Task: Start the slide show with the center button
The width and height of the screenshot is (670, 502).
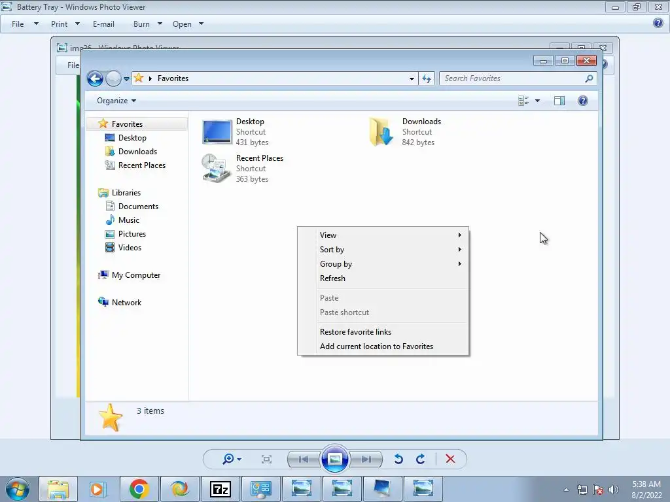Action: pos(334,459)
